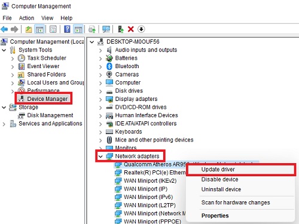Screen dimensions: 299x224
Task: Select WAN Miniport (IP) adapter
Action: pyautogui.click(x=145, y=189)
